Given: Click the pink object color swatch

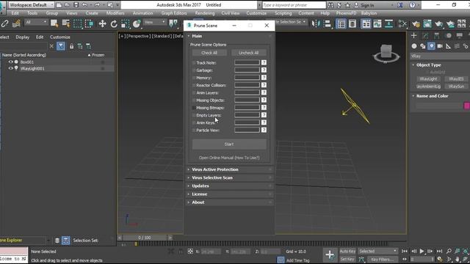Looking at the screenshot, I should coord(467,106).
